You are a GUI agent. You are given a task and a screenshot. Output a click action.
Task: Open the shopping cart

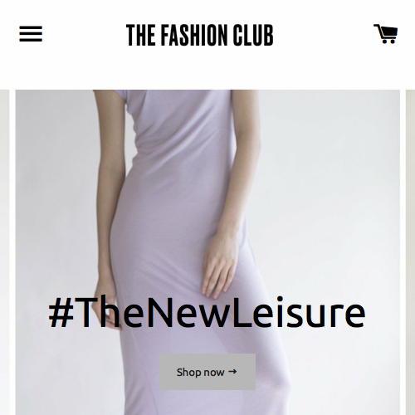pyautogui.click(x=386, y=34)
